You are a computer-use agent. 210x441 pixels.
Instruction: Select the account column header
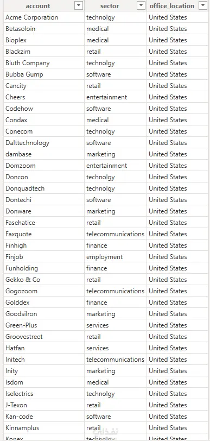[x=37, y=6]
